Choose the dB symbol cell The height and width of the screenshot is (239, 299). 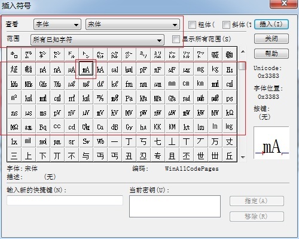coord(115,127)
